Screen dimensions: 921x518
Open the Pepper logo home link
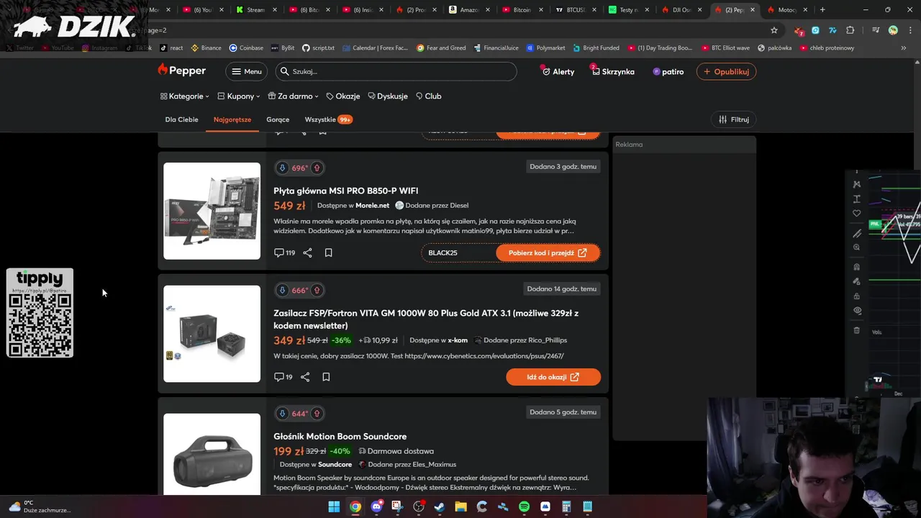pos(182,71)
